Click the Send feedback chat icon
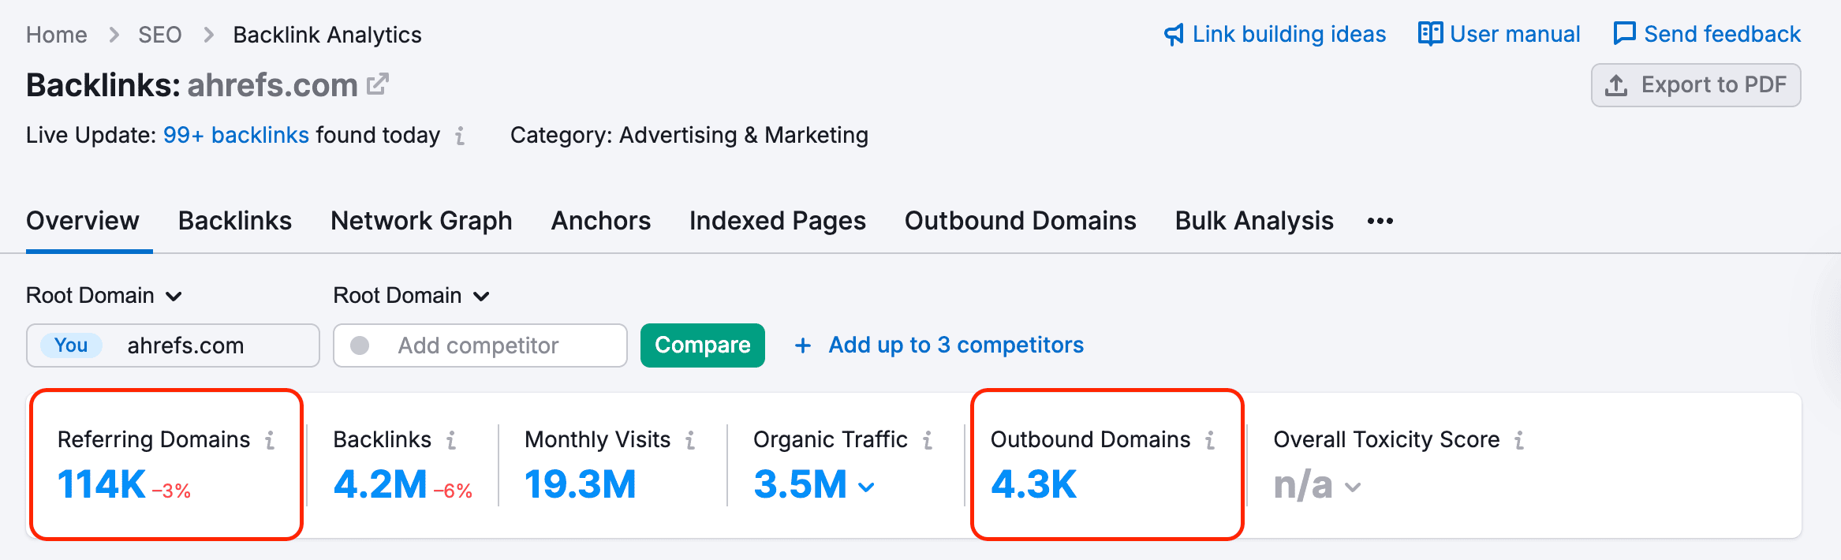 pyautogui.click(x=1624, y=34)
